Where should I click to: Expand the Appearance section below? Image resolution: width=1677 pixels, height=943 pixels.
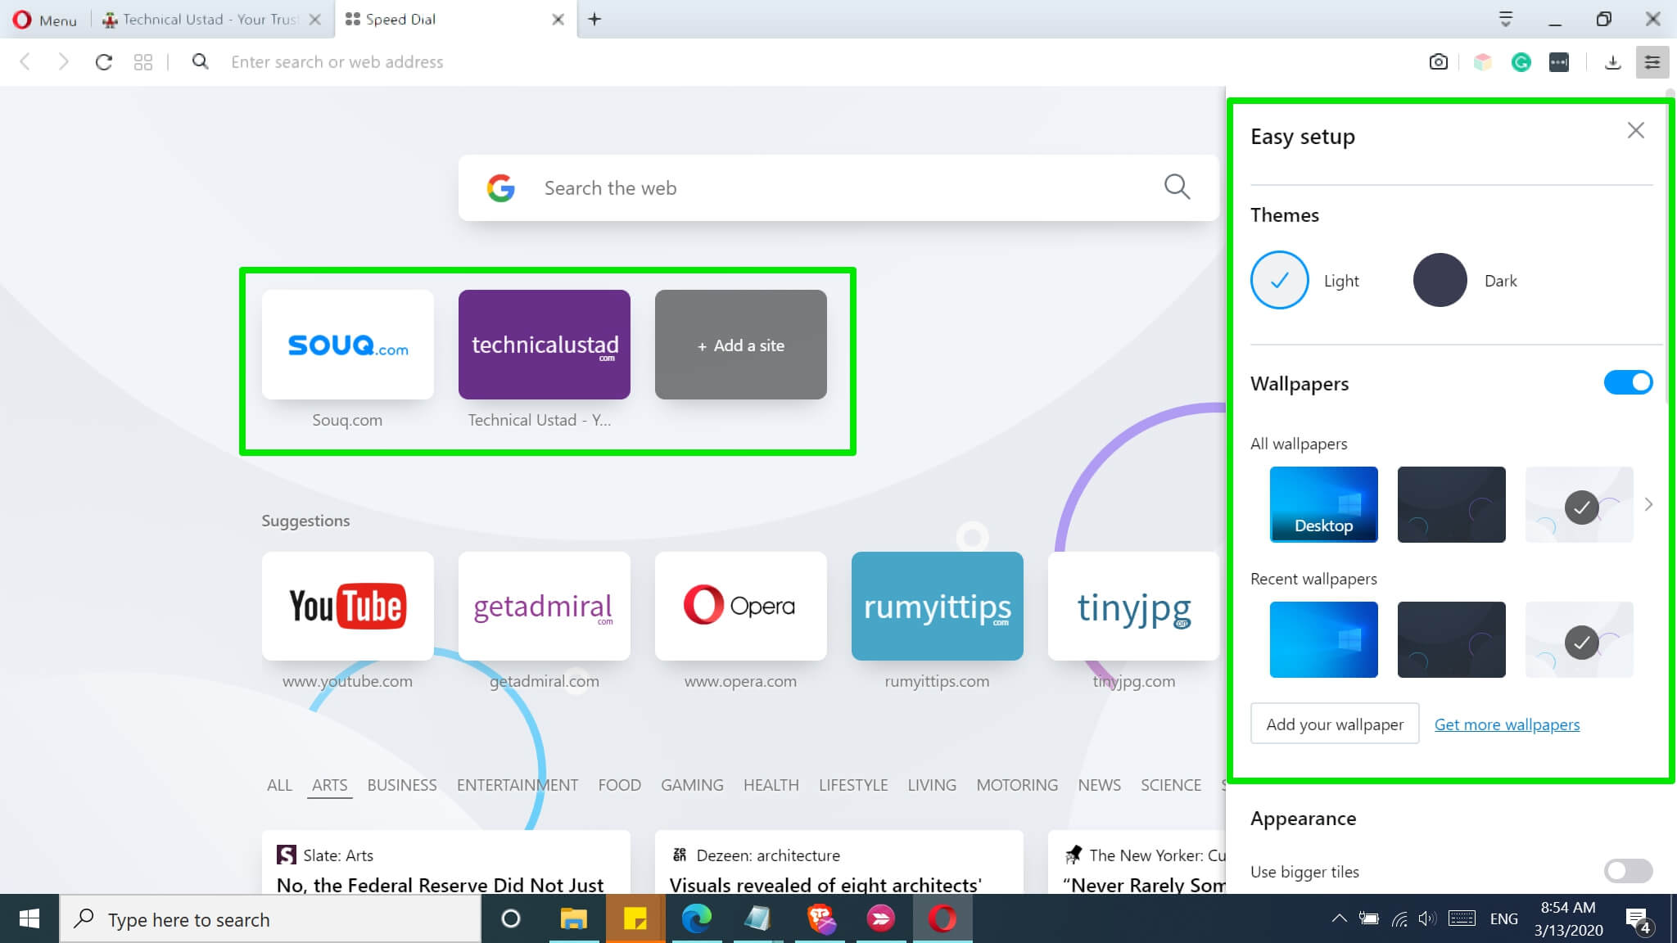click(x=1303, y=818)
